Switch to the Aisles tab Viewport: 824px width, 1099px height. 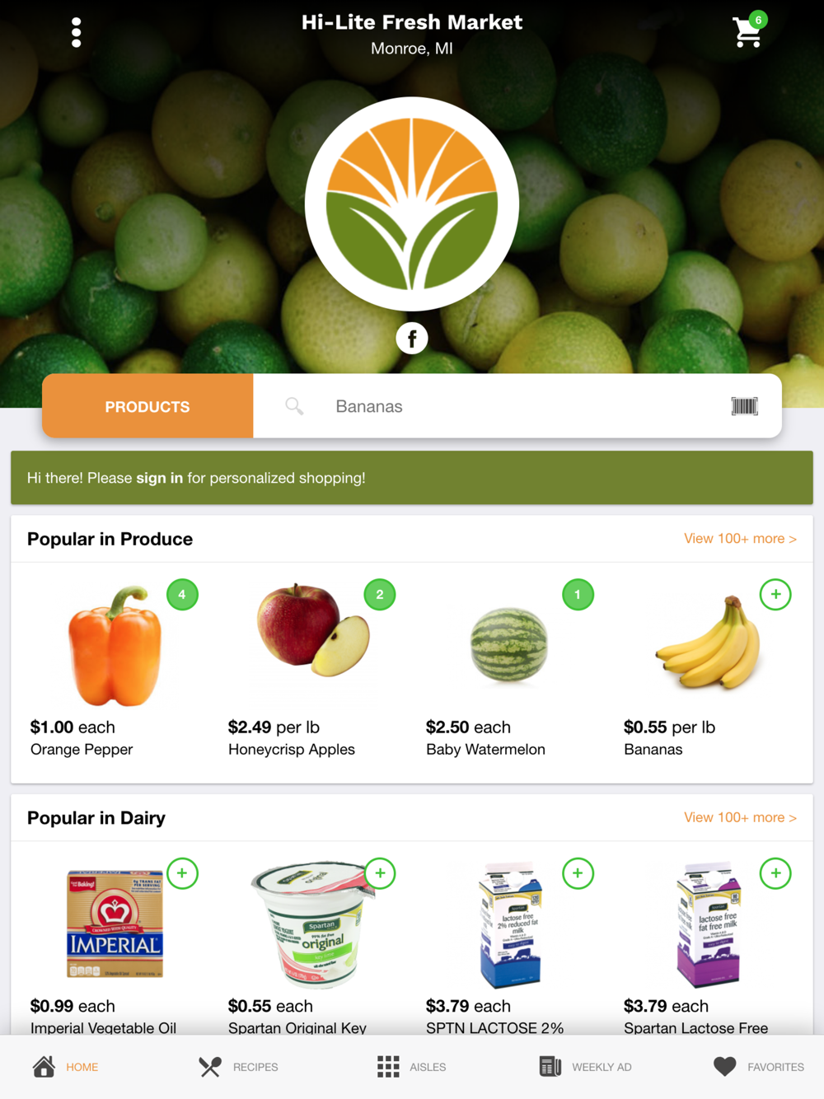coord(411,1067)
